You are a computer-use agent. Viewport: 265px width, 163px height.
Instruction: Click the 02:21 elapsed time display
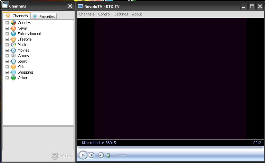tap(258, 143)
